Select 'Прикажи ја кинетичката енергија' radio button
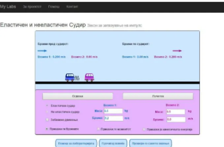This screenshot has height=147, width=224. (x=144, y=129)
